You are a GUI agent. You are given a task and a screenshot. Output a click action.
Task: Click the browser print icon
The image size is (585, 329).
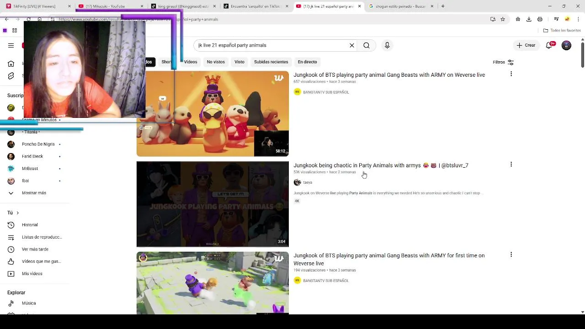540,19
